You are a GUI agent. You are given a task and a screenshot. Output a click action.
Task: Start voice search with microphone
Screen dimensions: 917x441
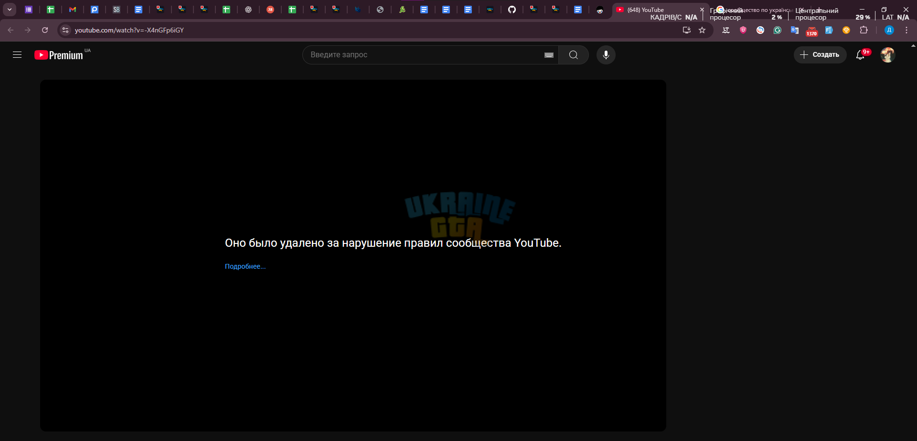(606, 55)
